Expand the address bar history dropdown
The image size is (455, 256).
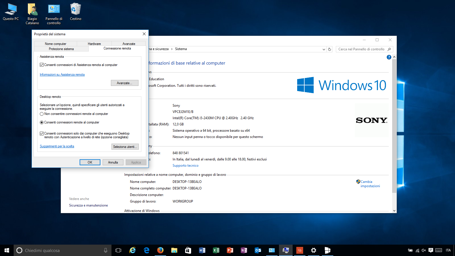[324, 49]
